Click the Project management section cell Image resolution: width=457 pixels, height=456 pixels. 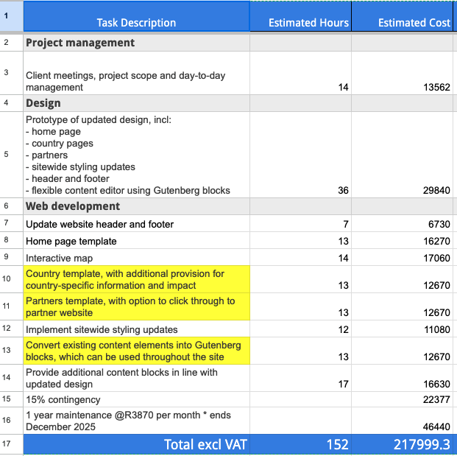point(137,43)
